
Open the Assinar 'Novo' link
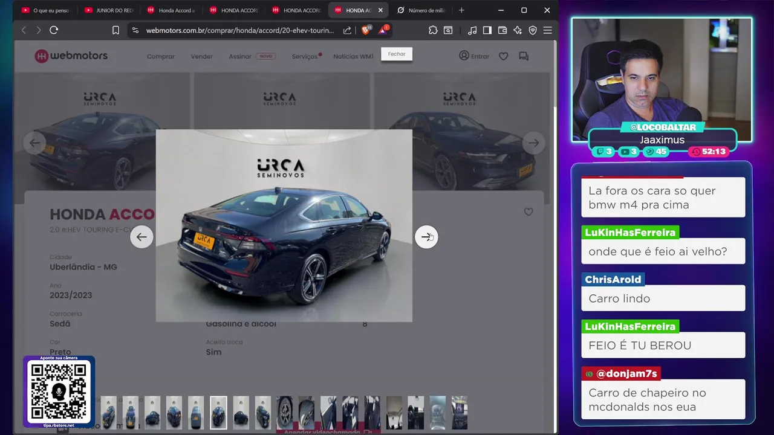pos(252,56)
